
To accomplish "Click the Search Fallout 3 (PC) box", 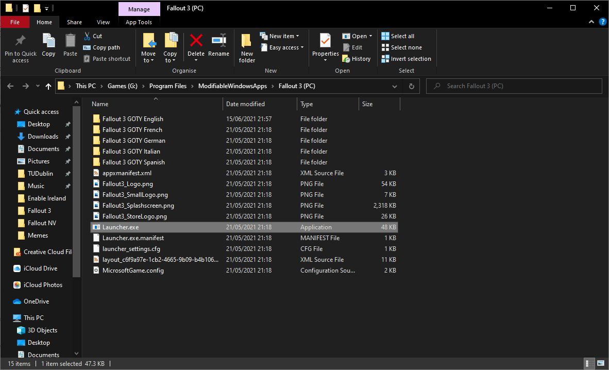I will [x=514, y=86].
